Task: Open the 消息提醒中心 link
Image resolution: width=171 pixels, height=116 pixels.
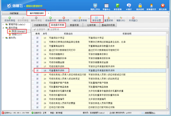Action: (150, 113)
